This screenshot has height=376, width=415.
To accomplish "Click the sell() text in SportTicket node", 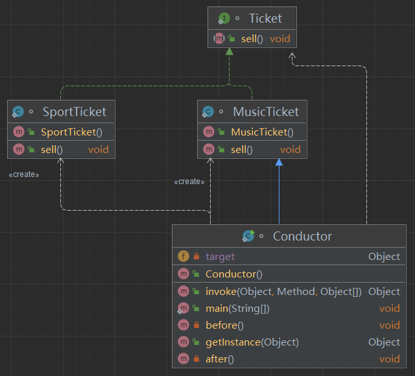I will (52, 150).
